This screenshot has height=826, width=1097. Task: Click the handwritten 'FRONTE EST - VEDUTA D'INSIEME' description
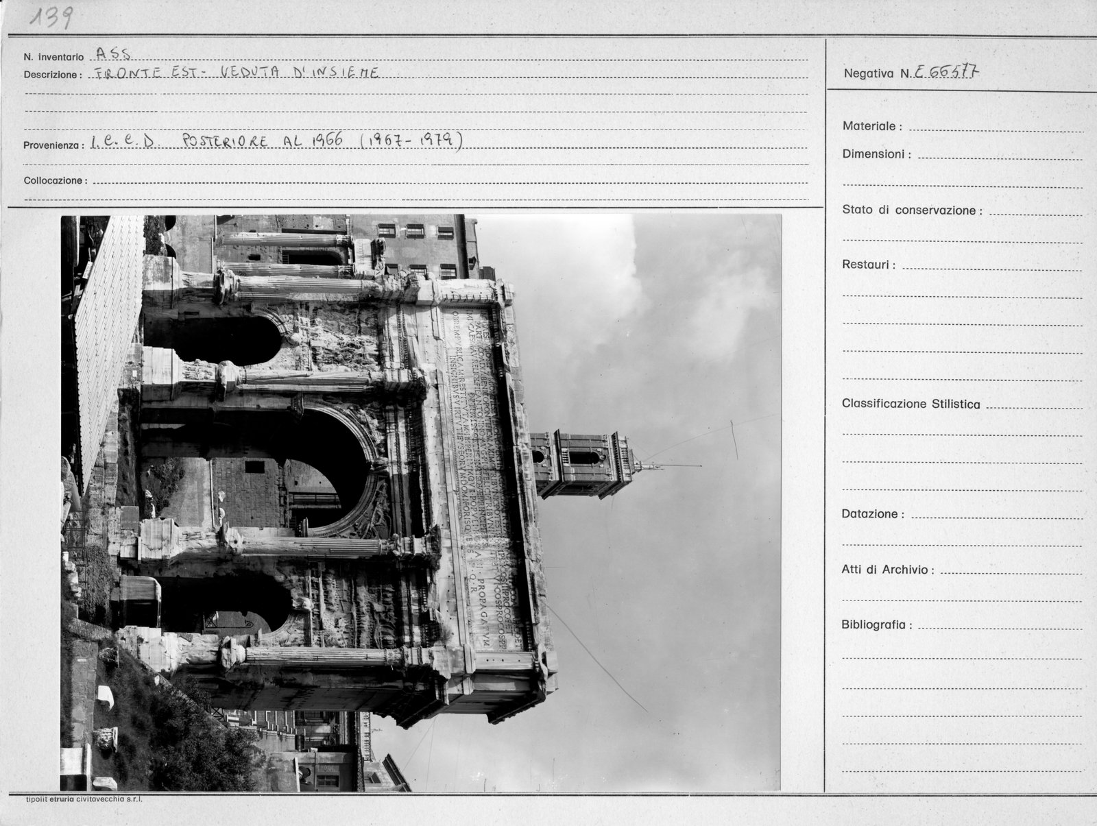tap(237, 73)
